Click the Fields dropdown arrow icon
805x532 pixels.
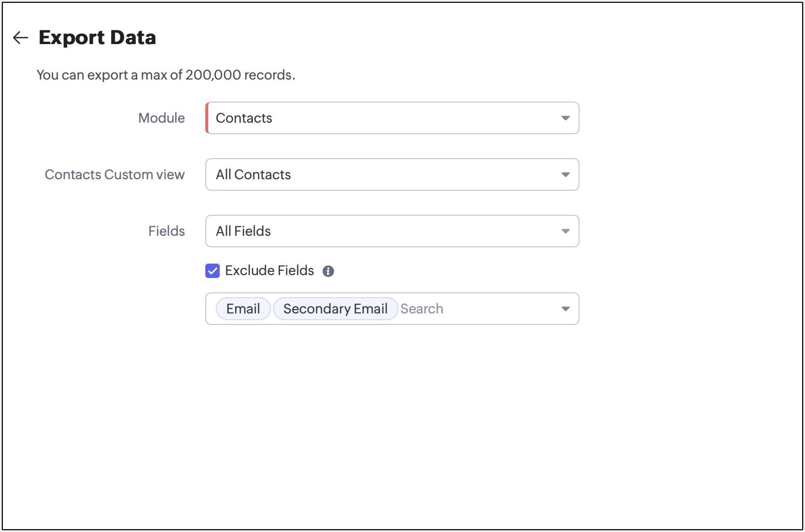pyautogui.click(x=566, y=231)
